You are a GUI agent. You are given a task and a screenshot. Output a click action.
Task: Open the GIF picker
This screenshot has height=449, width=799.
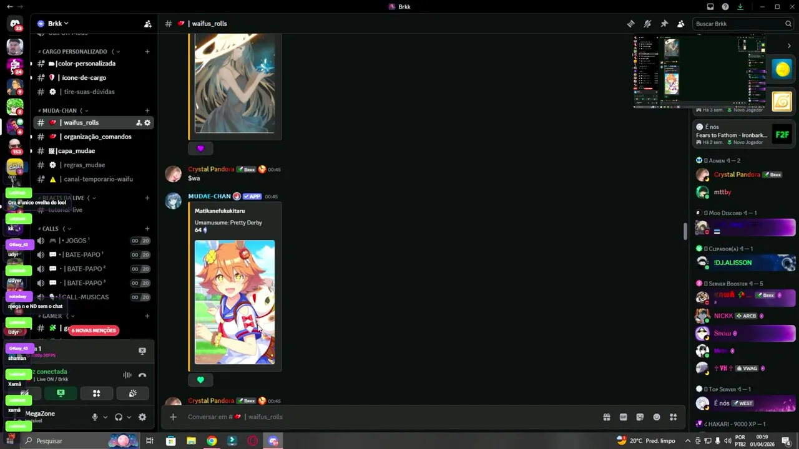(x=623, y=417)
